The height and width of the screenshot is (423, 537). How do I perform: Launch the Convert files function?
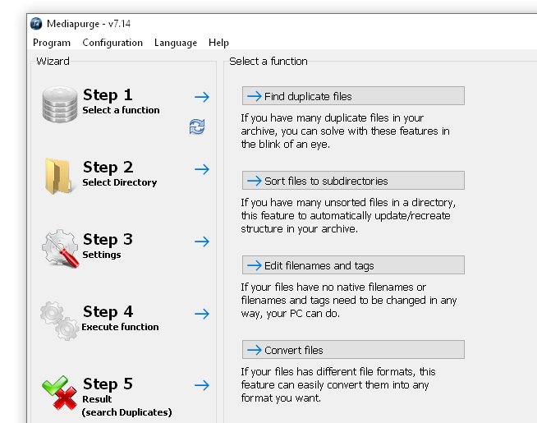tap(353, 350)
